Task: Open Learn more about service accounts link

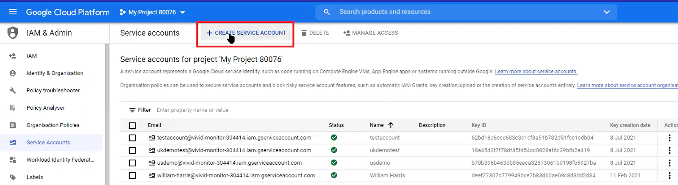Action: click(536, 72)
